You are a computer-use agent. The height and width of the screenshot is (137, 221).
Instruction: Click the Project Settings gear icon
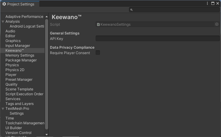click(4, 4)
